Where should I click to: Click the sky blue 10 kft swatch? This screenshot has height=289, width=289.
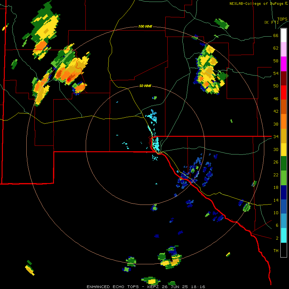pyautogui.click(x=284, y=221)
